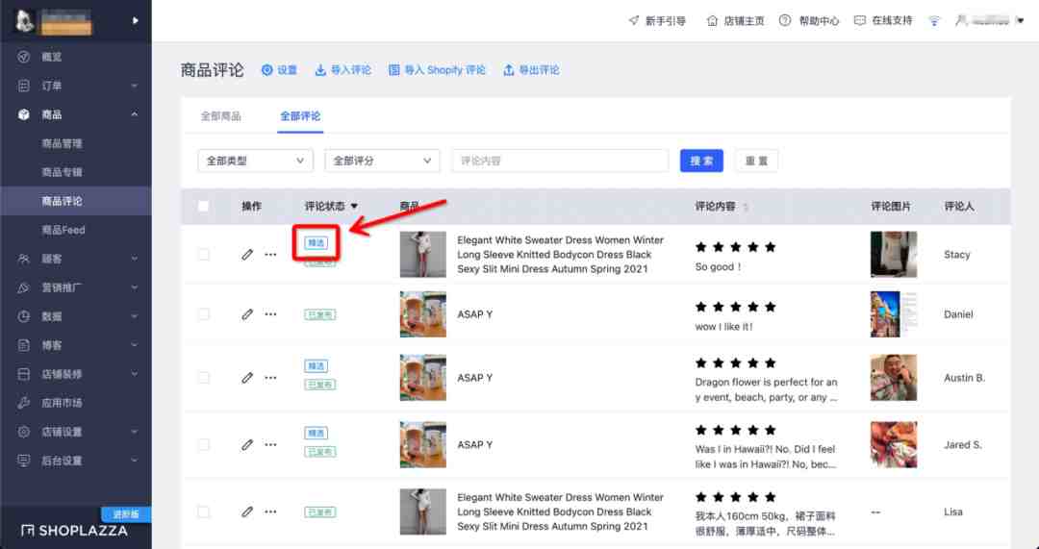Toggle the select-all checkbox in table header

coord(203,206)
